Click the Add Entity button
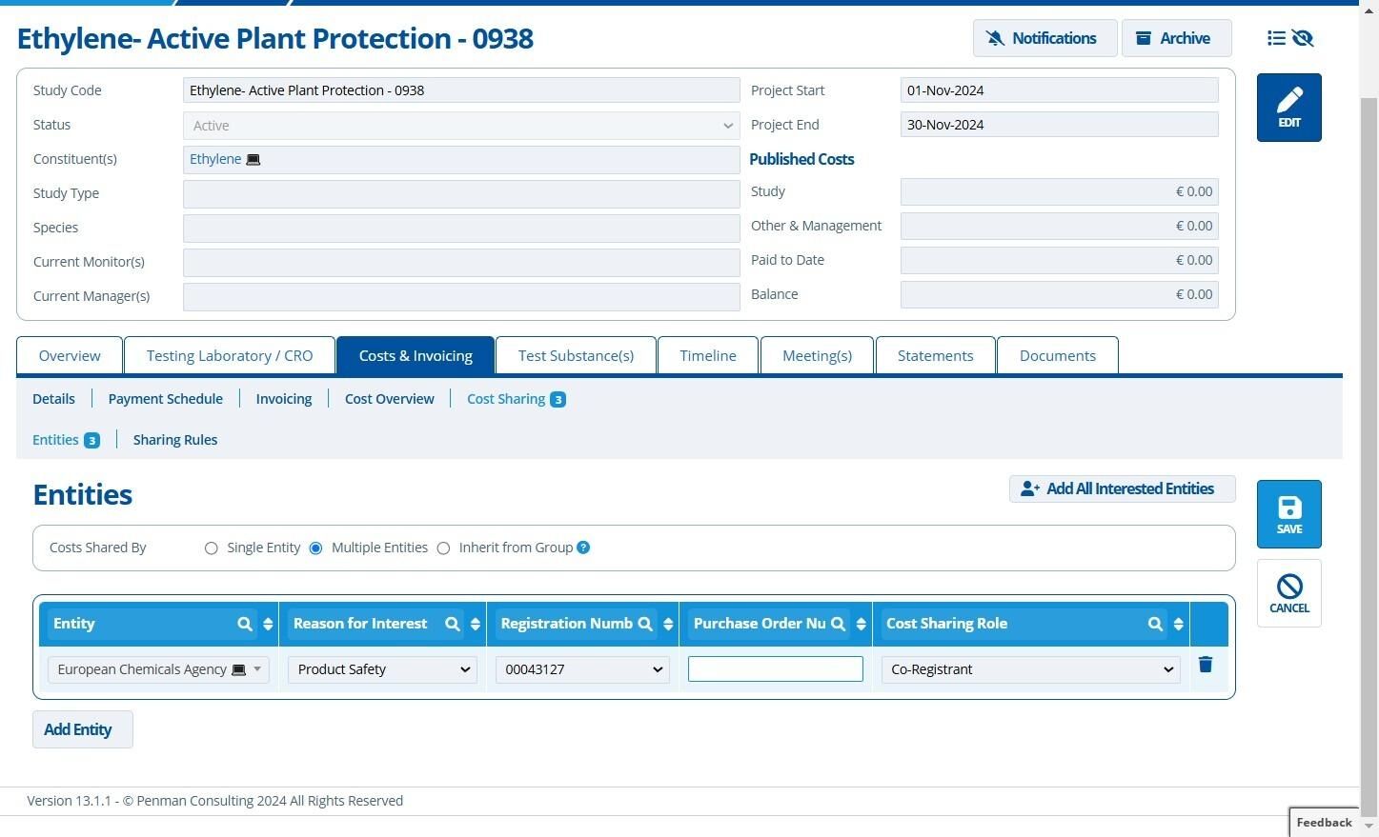This screenshot has width=1379, height=837. (83, 729)
